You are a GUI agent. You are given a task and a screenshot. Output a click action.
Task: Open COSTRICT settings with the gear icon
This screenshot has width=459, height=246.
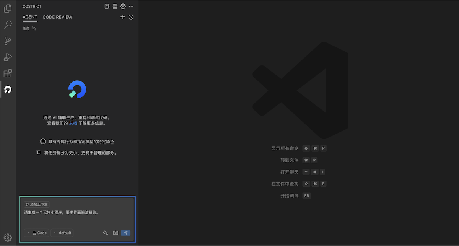(x=122, y=6)
